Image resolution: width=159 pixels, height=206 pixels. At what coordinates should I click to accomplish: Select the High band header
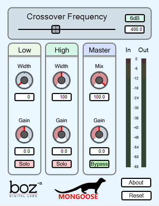62,50
